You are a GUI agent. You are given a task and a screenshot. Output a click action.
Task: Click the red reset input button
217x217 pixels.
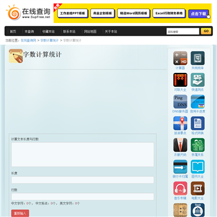(x=20, y=213)
